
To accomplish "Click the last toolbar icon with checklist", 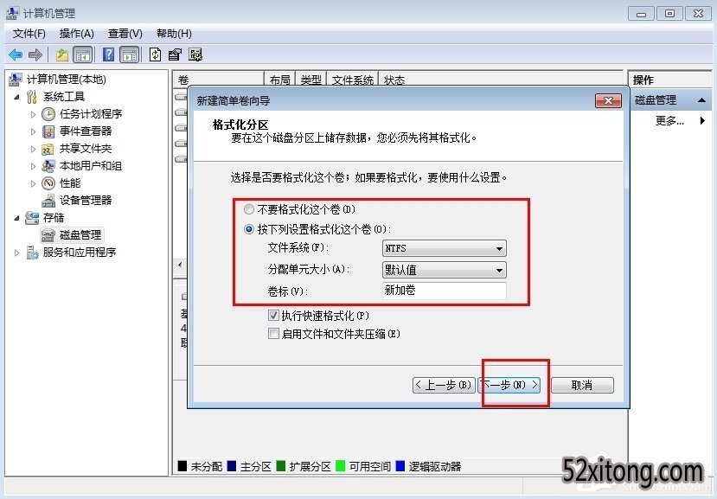I will pos(195,54).
